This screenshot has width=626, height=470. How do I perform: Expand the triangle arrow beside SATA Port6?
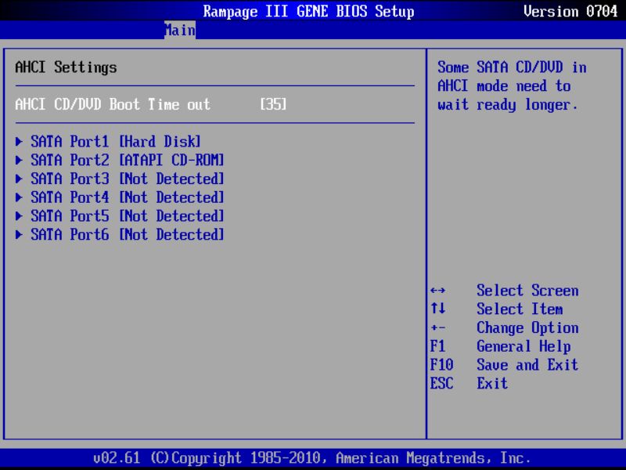coord(19,234)
